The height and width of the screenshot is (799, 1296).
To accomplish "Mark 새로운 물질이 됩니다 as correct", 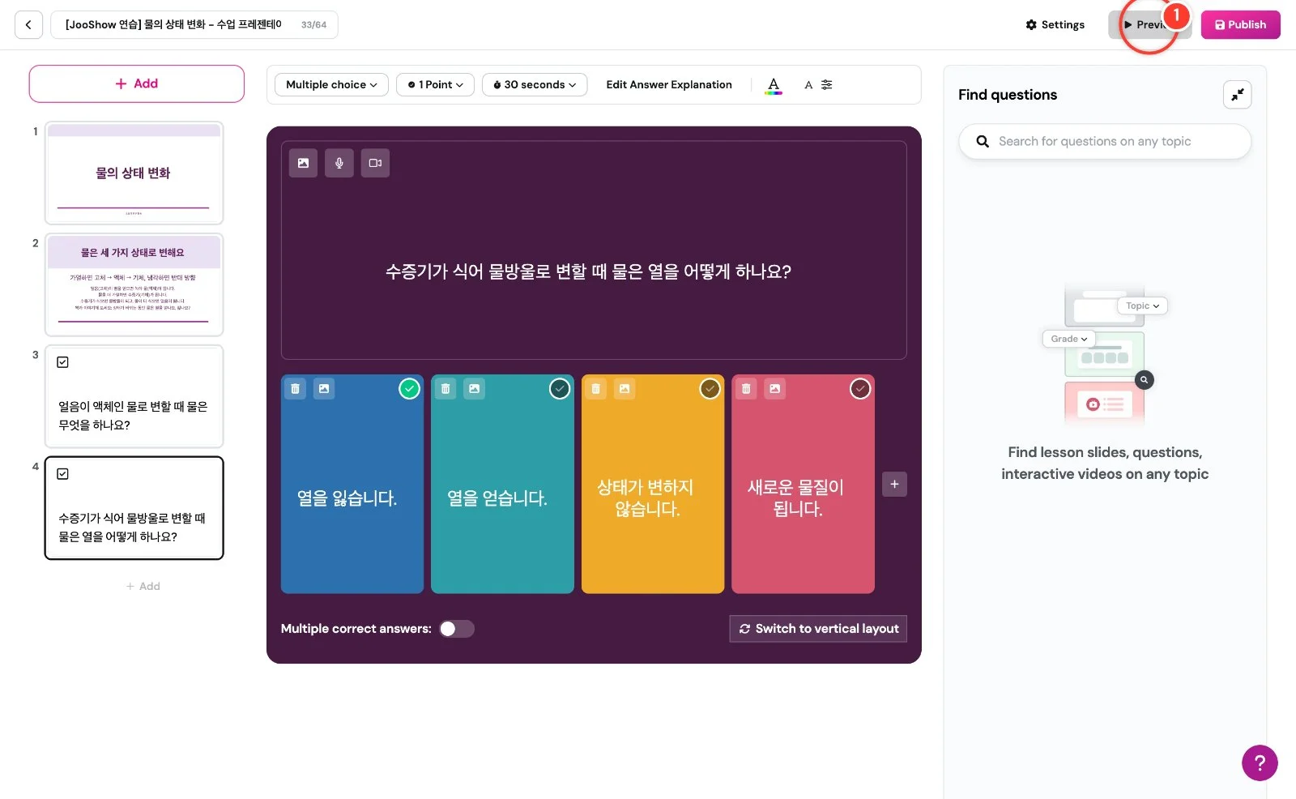I will (x=860, y=389).
